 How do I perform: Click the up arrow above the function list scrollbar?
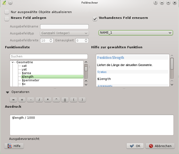tap(86, 62)
